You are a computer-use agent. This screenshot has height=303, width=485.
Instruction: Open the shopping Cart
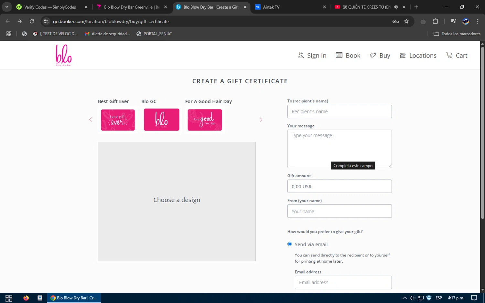[457, 56]
